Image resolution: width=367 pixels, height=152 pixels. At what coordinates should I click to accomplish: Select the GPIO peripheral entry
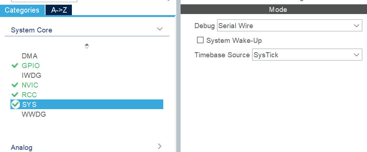coord(31,66)
